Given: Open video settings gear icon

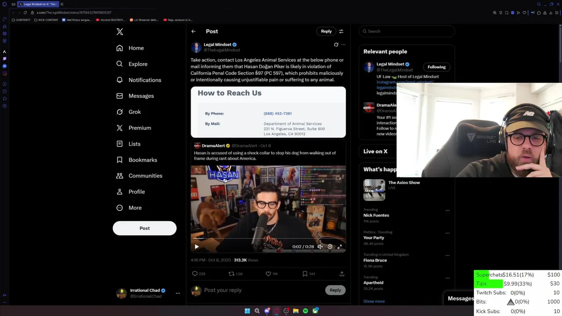Looking at the screenshot, I should tap(330, 247).
